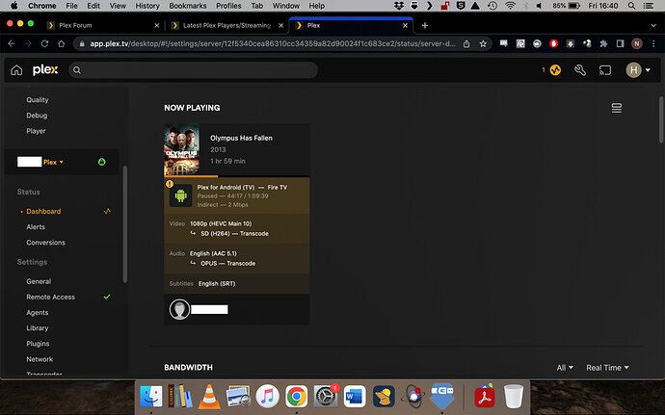Viewport: 665px width, 415px height.
Task: Open Adobe Acrobat from the Dock
Action: click(x=485, y=397)
